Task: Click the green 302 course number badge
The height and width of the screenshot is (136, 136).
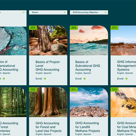Action: 33,89
